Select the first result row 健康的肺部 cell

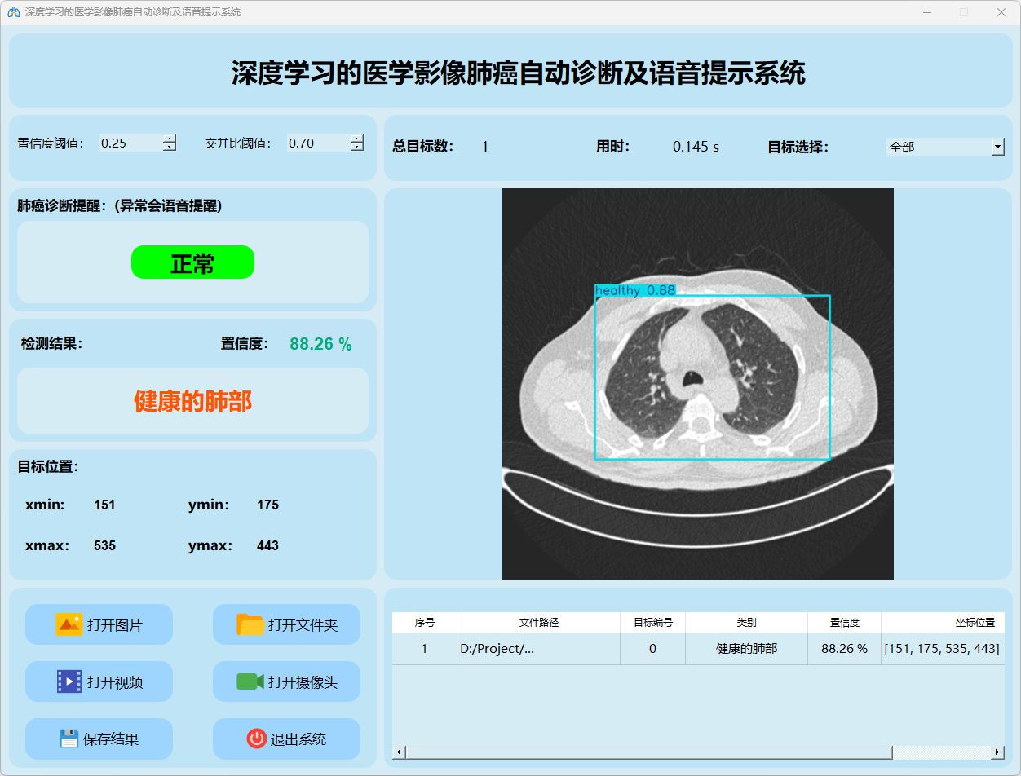746,649
